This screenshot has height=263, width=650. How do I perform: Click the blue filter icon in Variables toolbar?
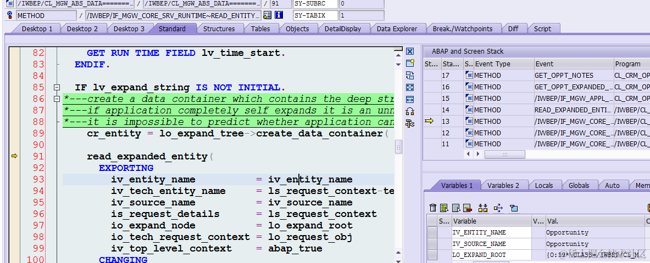tap(514, 208)
